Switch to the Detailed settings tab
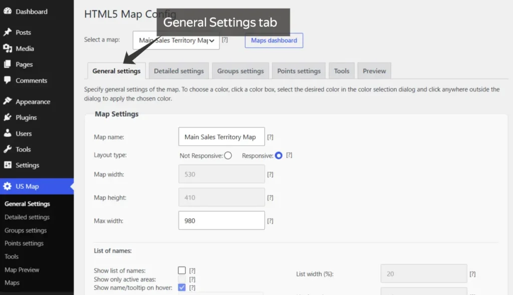Viewport: 513px width, 295px height. (179, 71)
